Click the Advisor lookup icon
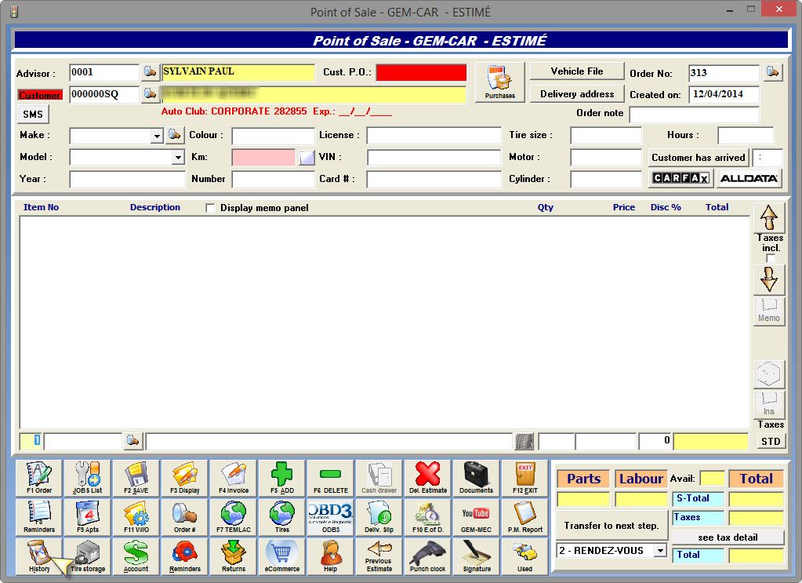The width and height of the screenshot is (802, 583). 150,71
